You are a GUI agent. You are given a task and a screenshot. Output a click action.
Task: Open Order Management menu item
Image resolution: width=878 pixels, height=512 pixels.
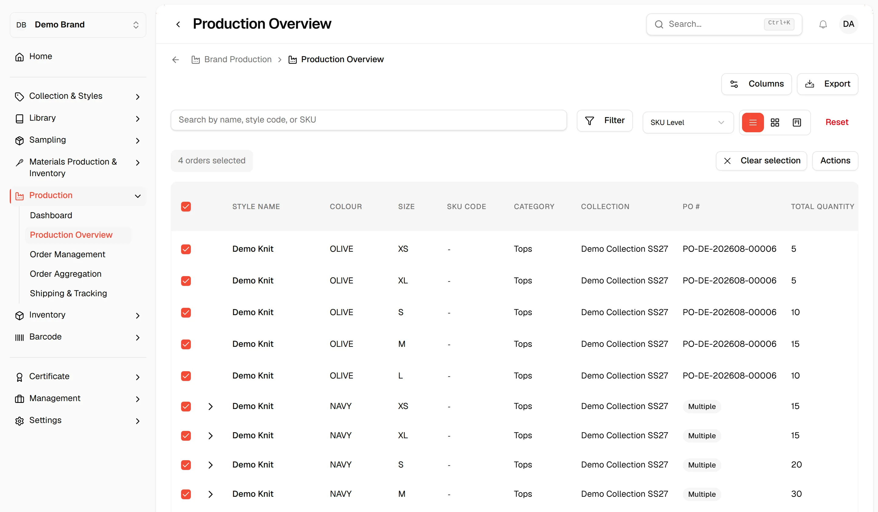point(68,254)
